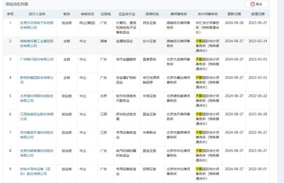Click the 会计师事务所 column header
The width and height of the screenshot is (284, 183).
(208, 14)
